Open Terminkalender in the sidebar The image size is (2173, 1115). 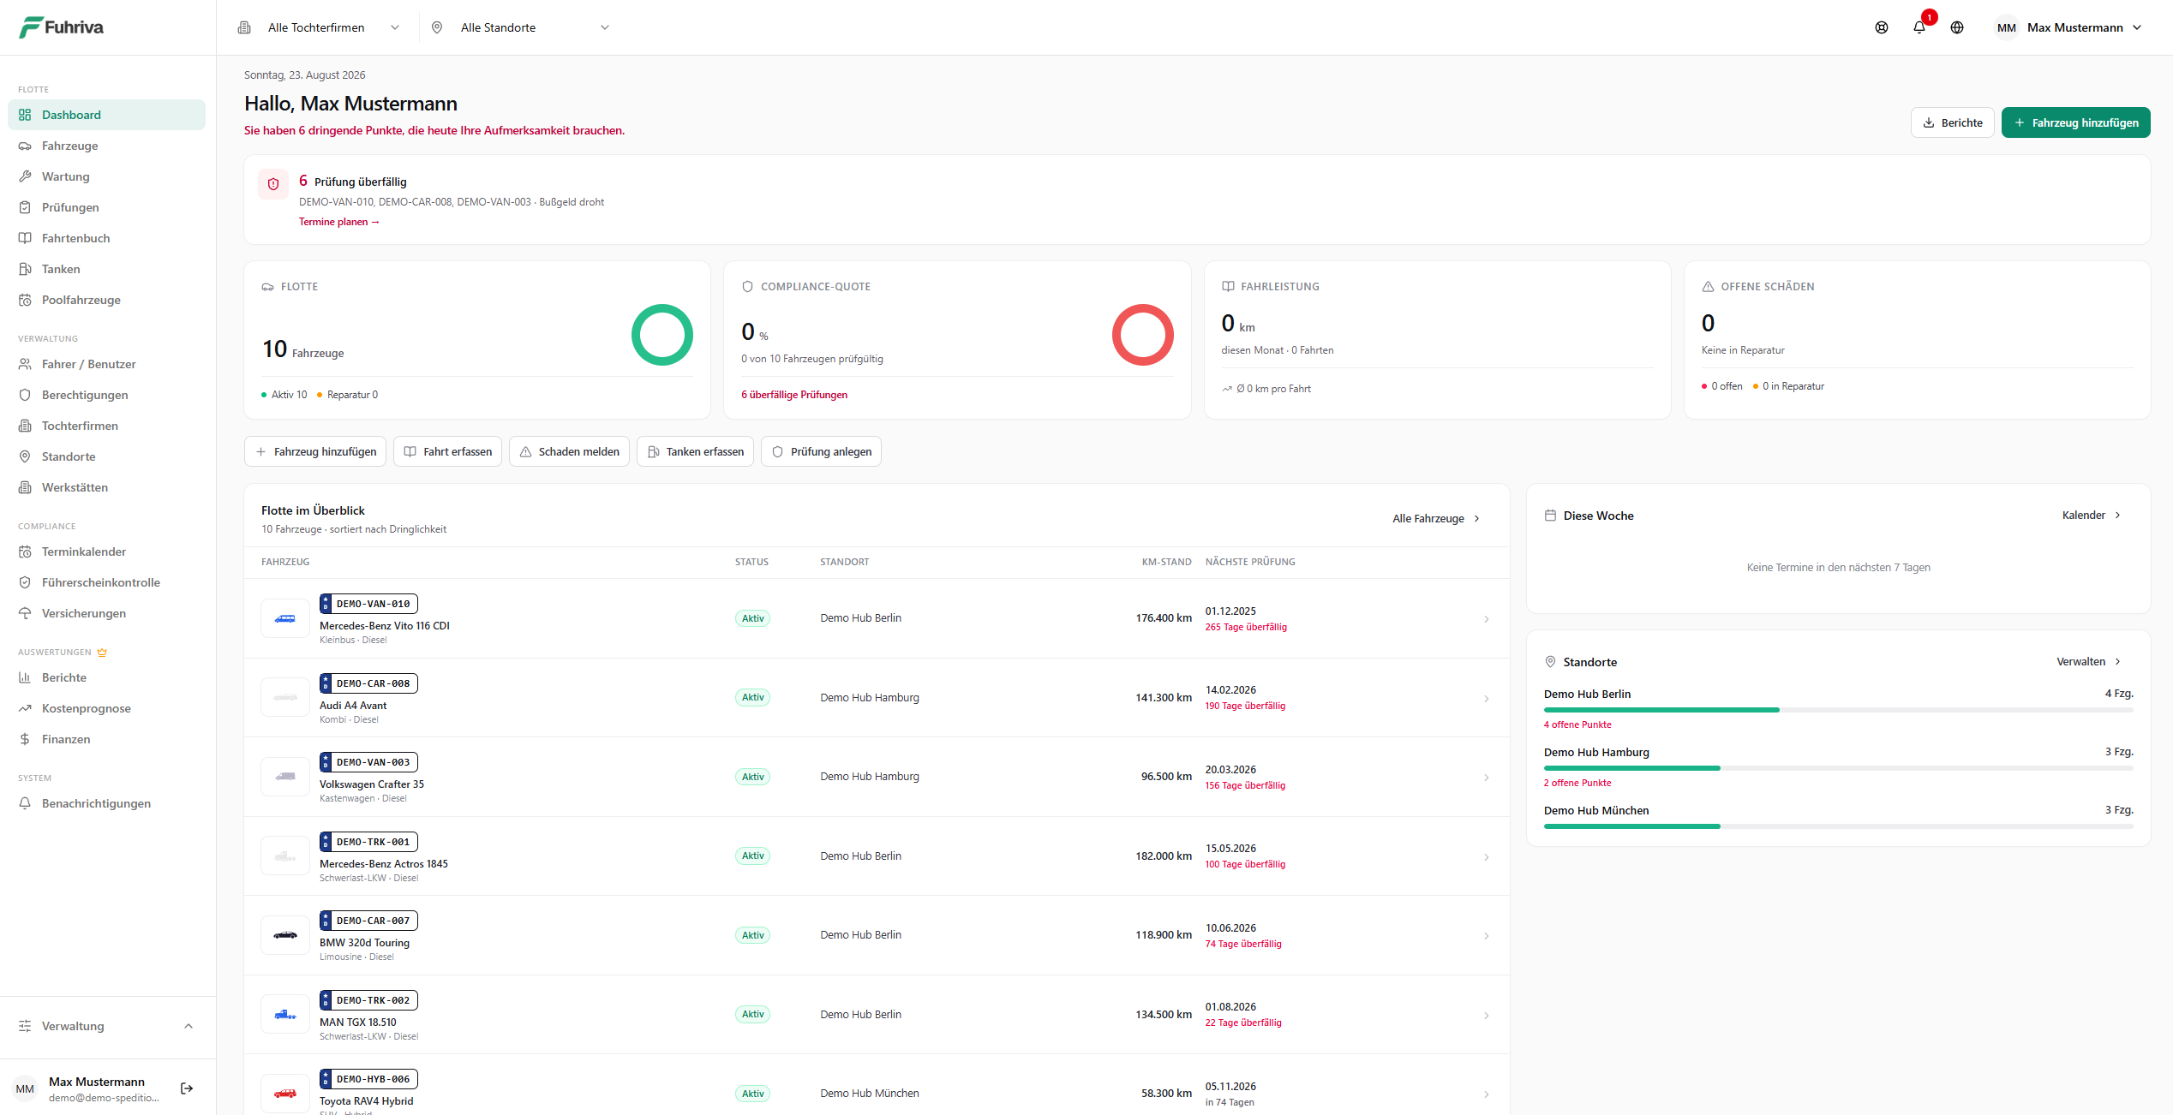tap(107, 552)
